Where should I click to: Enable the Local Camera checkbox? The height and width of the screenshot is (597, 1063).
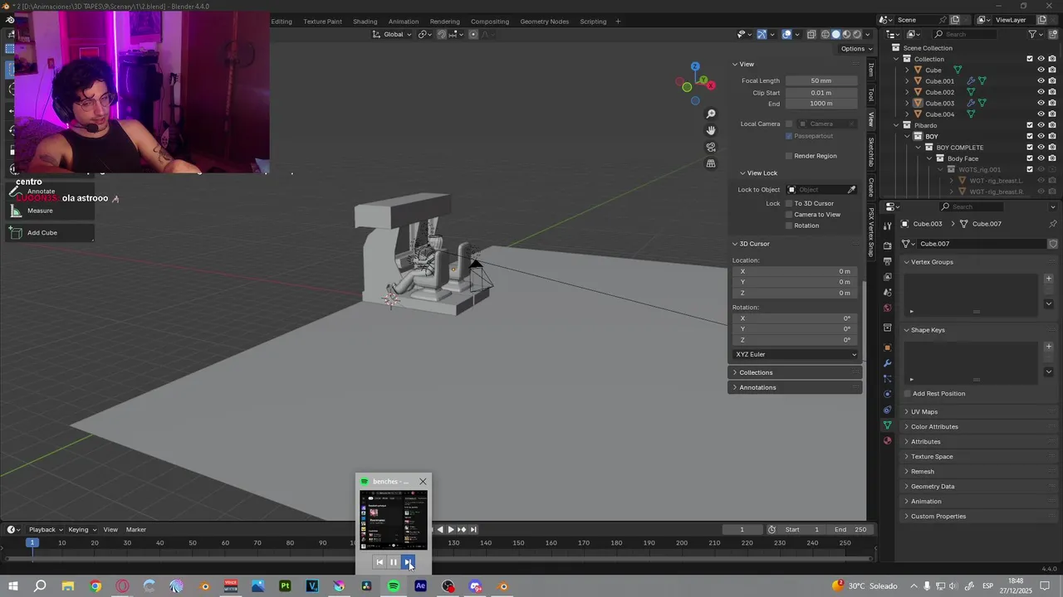(x=789, y=124)
